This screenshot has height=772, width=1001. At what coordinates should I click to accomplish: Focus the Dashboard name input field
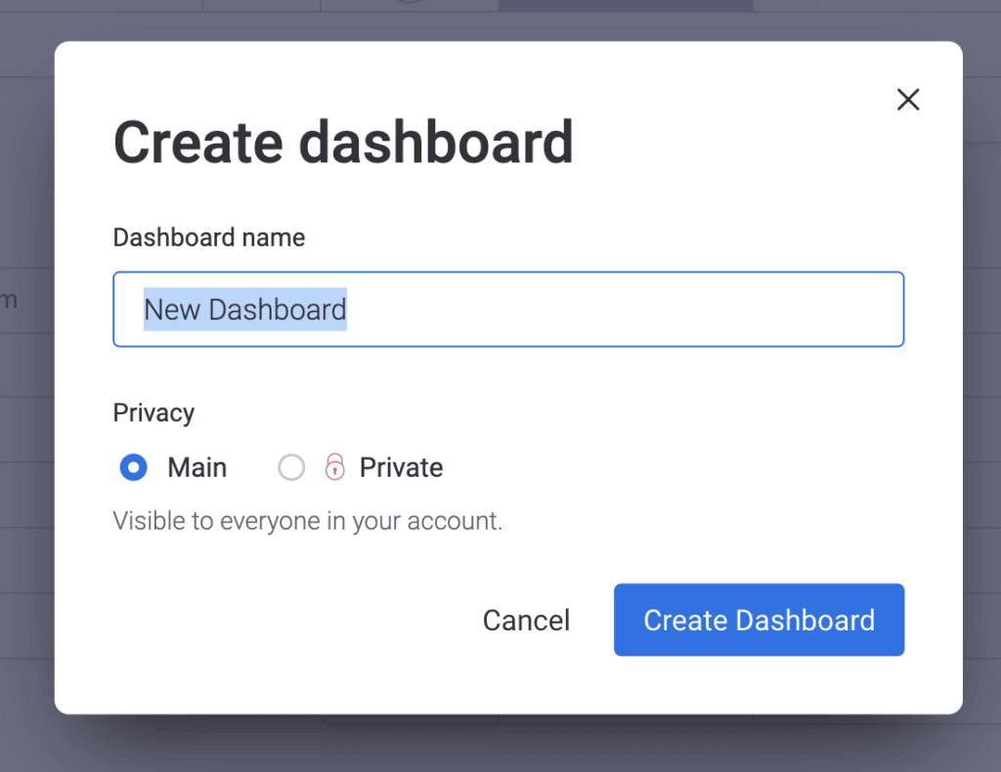(508, 310)
